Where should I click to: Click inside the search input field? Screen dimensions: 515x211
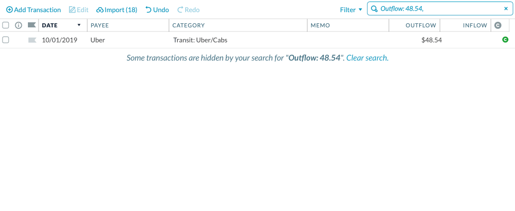click(436, 9)
